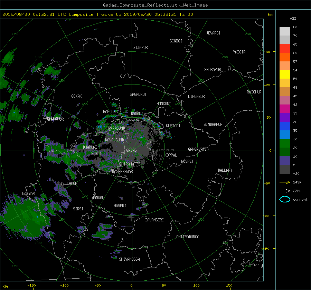Click the UTC Composite Tracks timestamp header
The image size is (311, 290).
(x=97, y=14)
